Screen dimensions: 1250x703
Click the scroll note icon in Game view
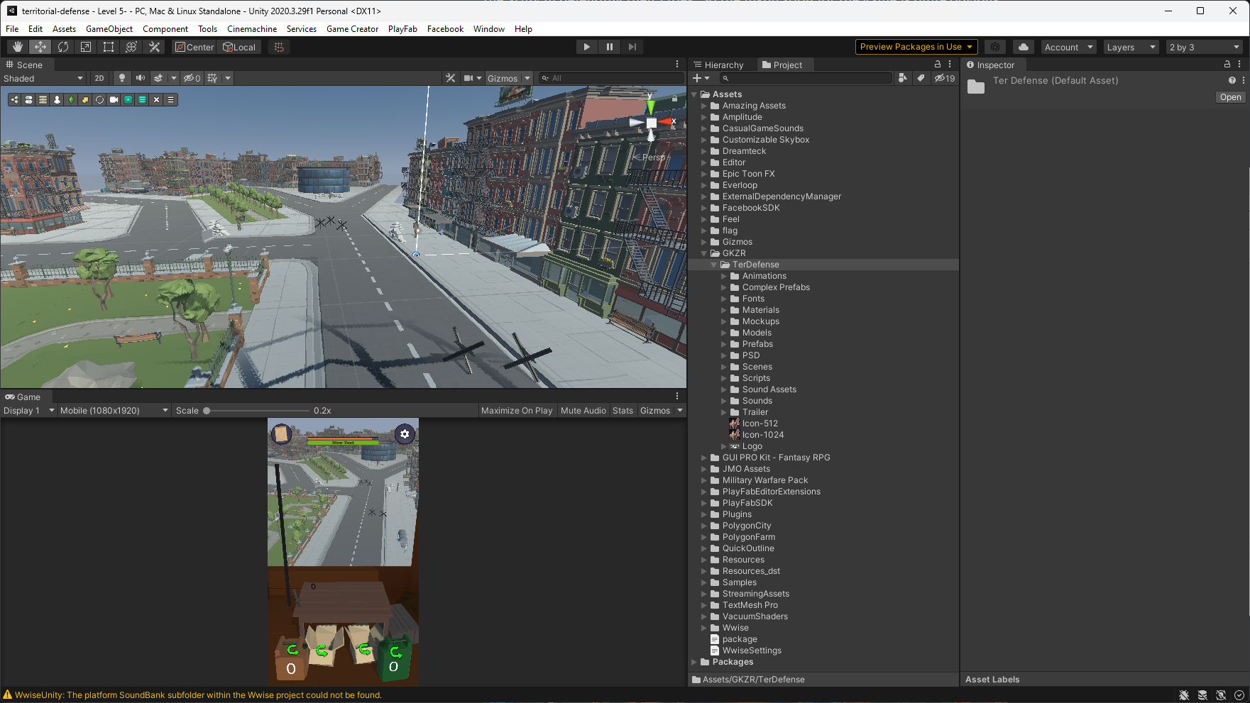tap(281, 433)
